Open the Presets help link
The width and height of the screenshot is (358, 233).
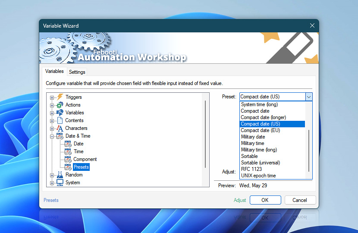[51, 200]
